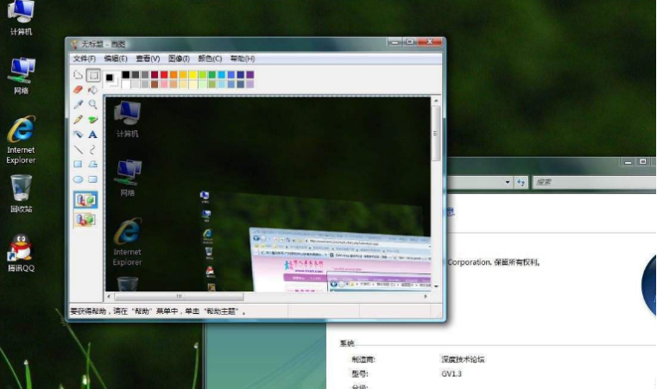Image resolution: width=657 pixels, height=389 pixels.
Task: Select the Pencil drawing tool
Action: [78, 119]
